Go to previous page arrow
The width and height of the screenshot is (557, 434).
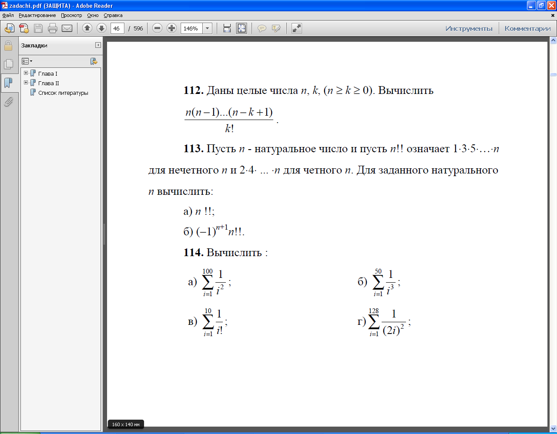(x=87, y=28)
